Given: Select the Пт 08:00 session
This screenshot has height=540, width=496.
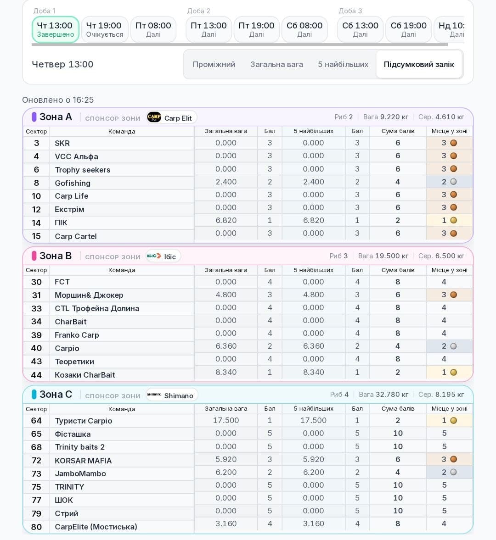Looking at the screenshot, I should (153, 30).
